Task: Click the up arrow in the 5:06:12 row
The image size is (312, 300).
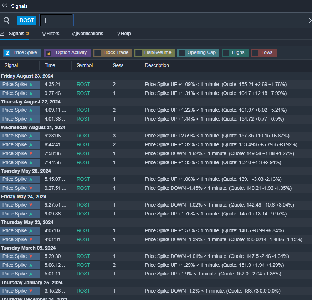Action: coord(31,265)
